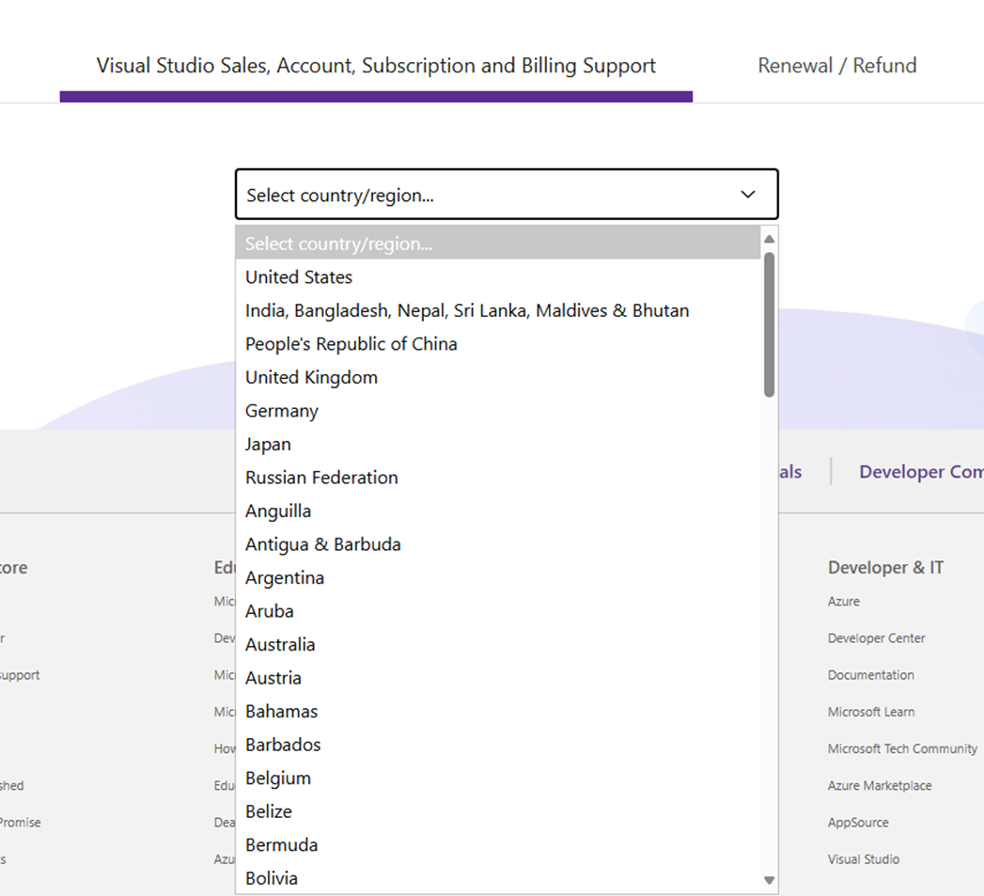Choose Bermuda from the list
Screen dimensions: 984x896
tap(498, 844)
